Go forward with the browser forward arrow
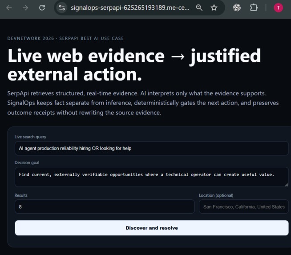This screenshot has height=255, width=291. click(25, 8)
